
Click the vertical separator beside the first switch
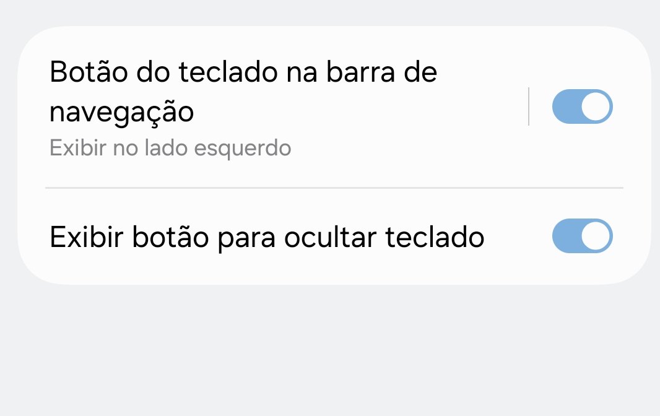529,106
